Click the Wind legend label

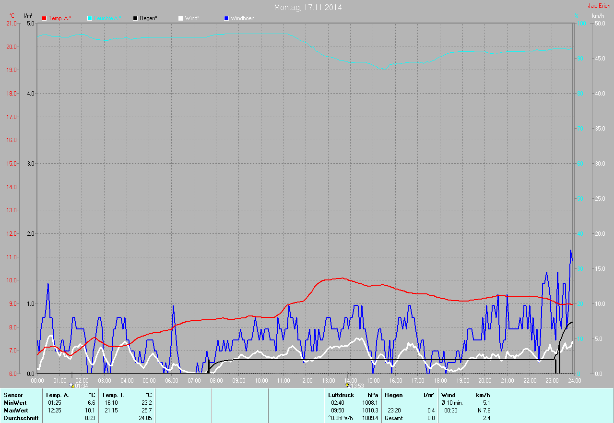[x=192, y=18]
